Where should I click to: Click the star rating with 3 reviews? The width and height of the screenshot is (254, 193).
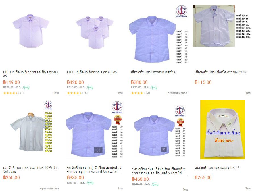click(x=138, y=93)
